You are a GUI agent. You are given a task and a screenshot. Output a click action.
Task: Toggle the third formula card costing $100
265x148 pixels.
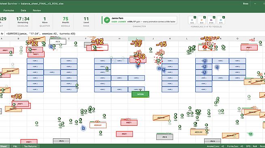211,20
